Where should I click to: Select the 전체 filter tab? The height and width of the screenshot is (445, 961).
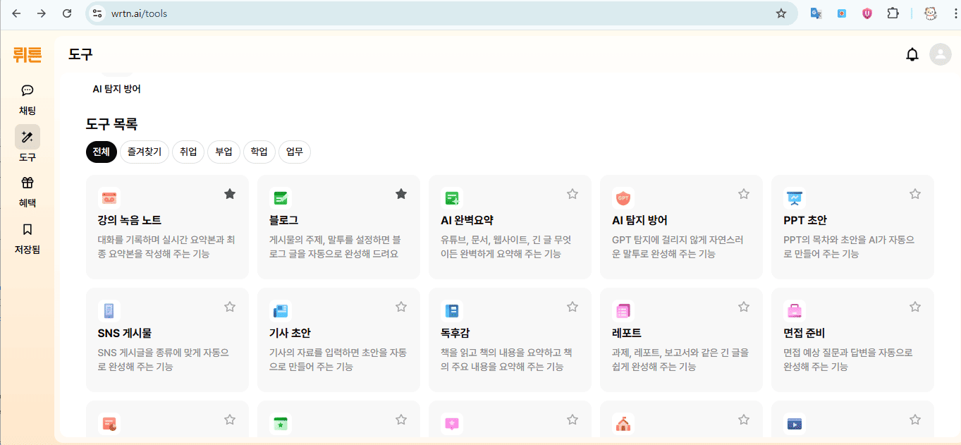coord(101,152)
